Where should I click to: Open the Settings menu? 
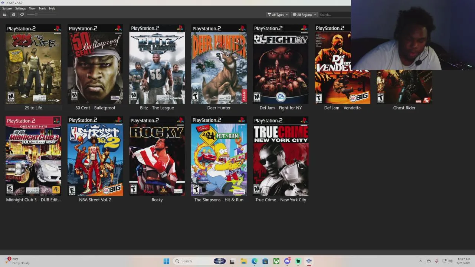click(20, 9)
